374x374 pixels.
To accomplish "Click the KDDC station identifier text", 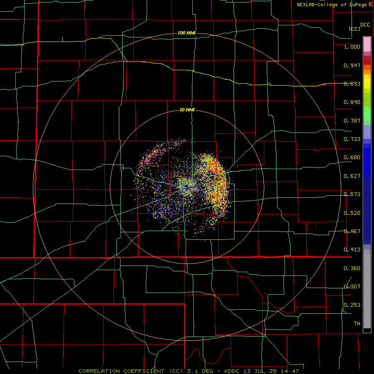I will pyautogui.click(x=233, y=371).
